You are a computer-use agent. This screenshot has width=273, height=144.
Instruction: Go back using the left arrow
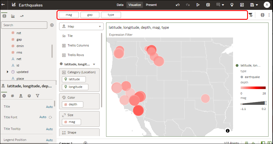tap(3, 5)
